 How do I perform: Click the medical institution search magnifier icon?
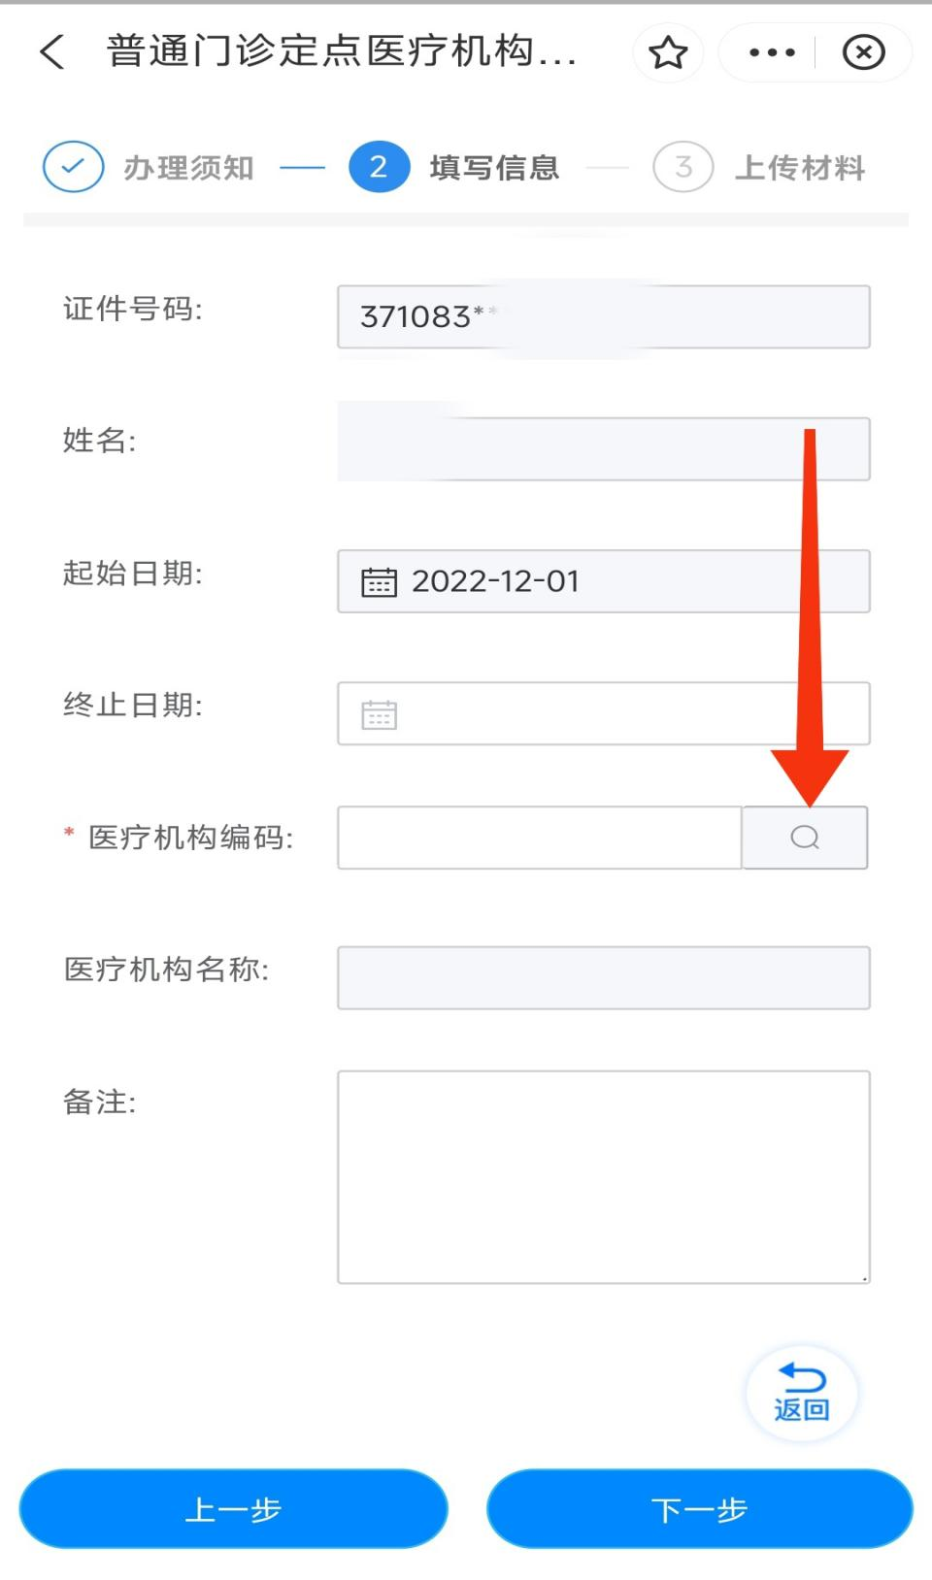805,838
